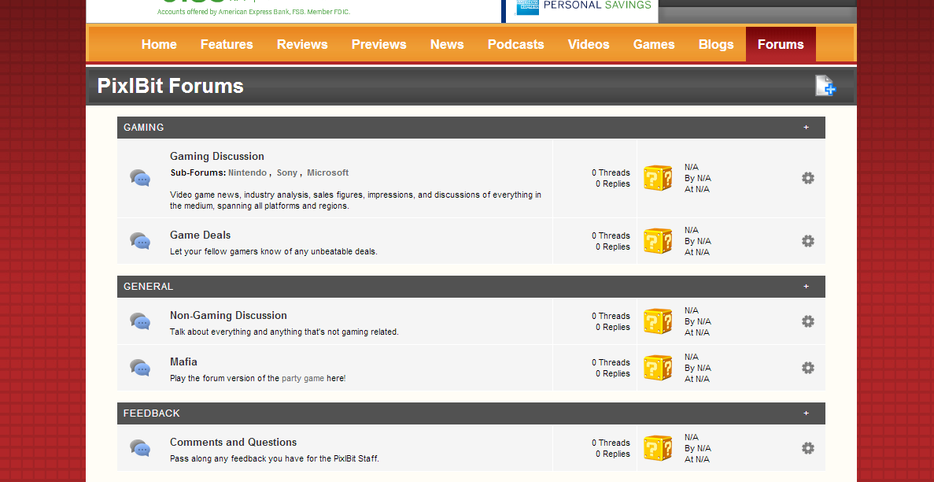The height and width of the screenshot is (482, 934).
Task: Open the Gaming Discussion forum link
Action: pyautogui.click(x=217, y=156)
